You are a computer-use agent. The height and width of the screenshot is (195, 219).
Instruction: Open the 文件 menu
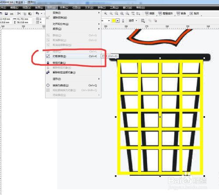point(3,7)
